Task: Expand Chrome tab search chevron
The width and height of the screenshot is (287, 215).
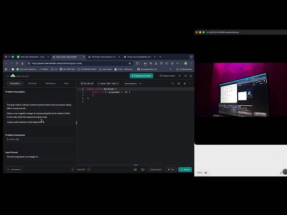Action: click(191, 57)
